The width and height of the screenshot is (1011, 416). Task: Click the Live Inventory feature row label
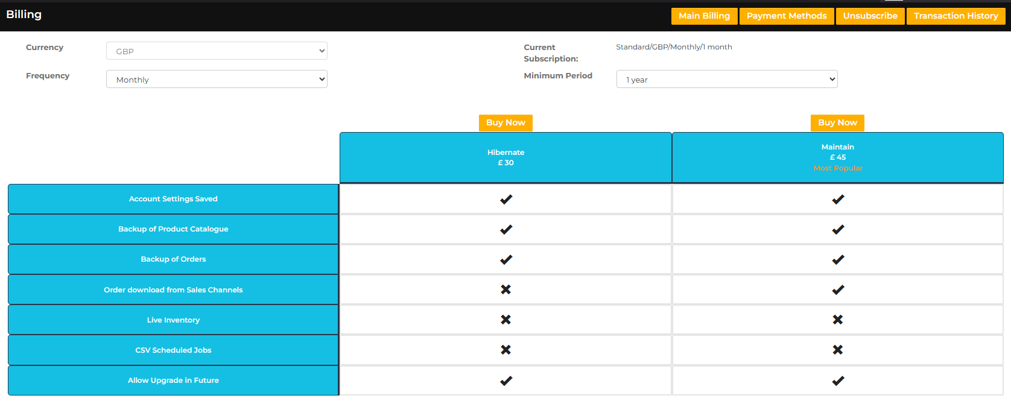click(x=173, y=320)
